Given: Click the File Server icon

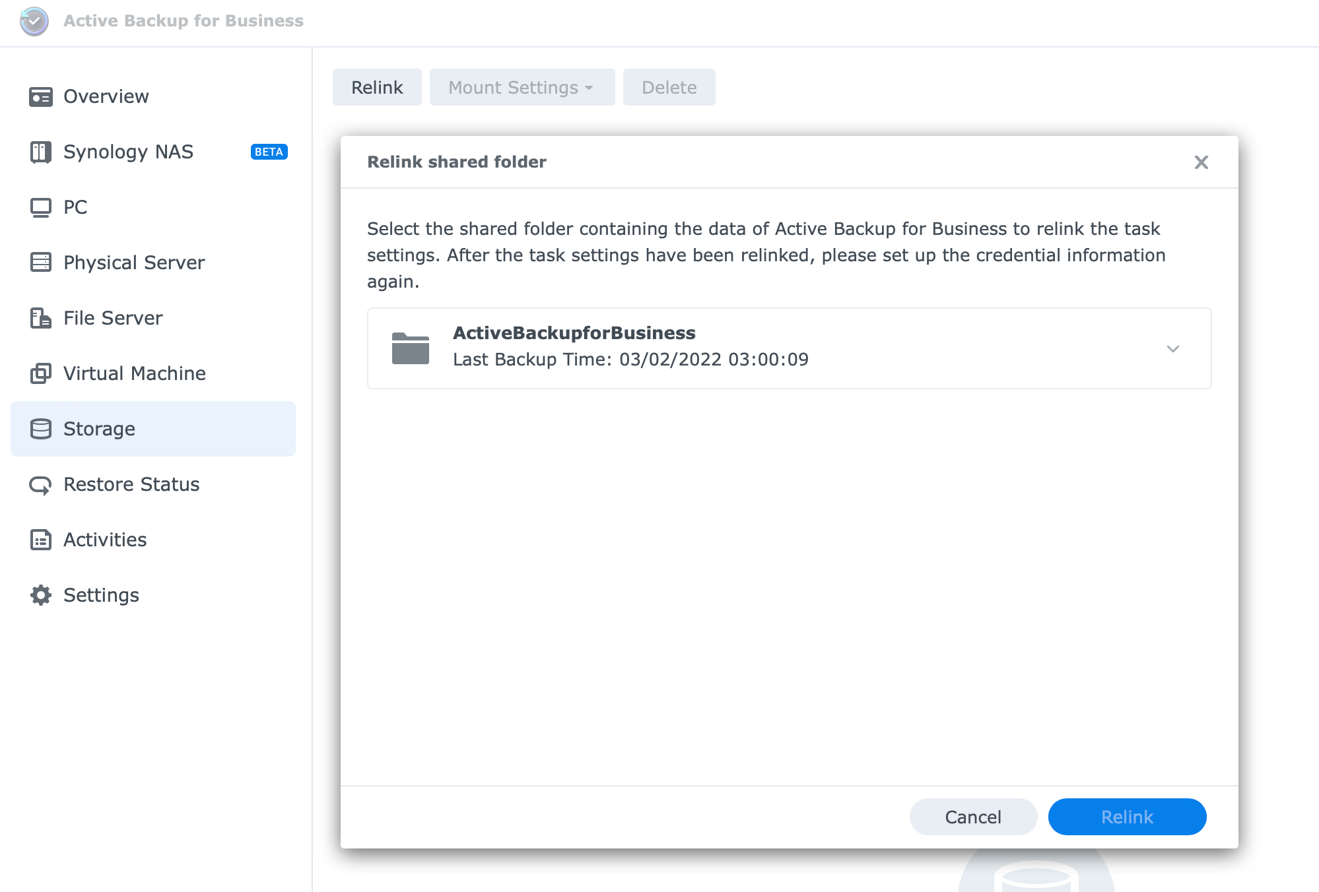Looking at the screenshot, I should click(x=41, y=318).
